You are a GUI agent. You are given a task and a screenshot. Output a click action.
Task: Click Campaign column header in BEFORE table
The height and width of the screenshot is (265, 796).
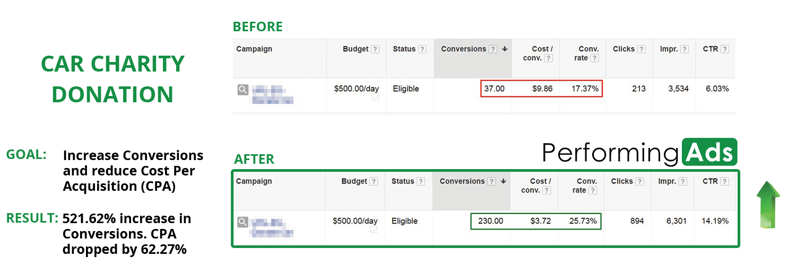254,49
